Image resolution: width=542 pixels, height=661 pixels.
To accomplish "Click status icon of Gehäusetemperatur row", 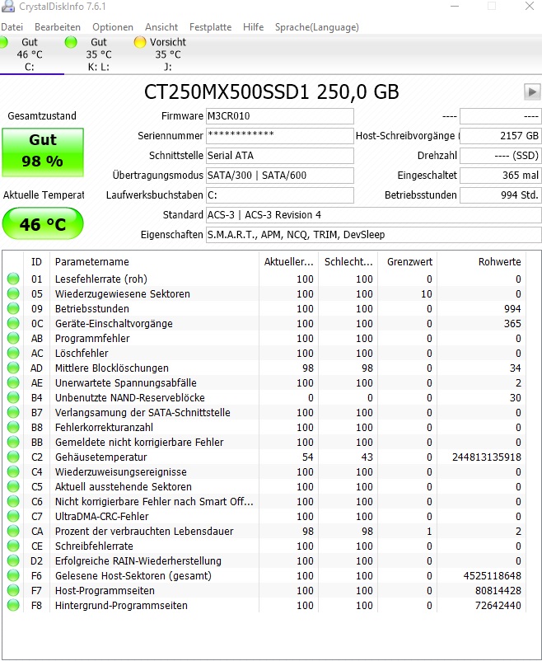I will (x=13, y=457).
